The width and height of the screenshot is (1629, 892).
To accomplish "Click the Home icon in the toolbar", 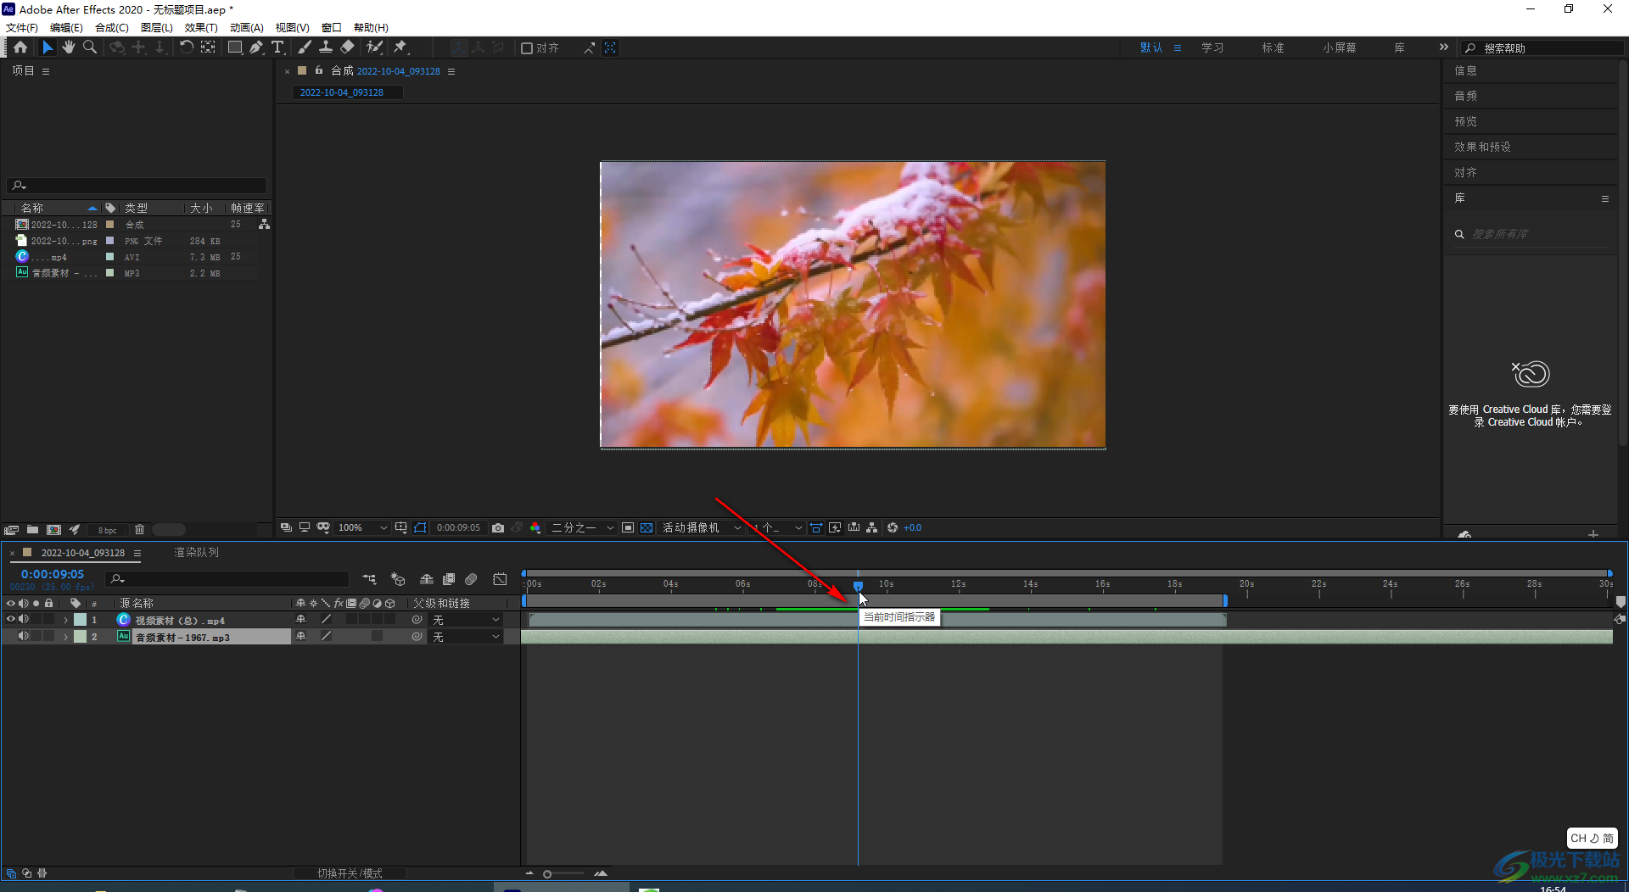I will point(20,47).
